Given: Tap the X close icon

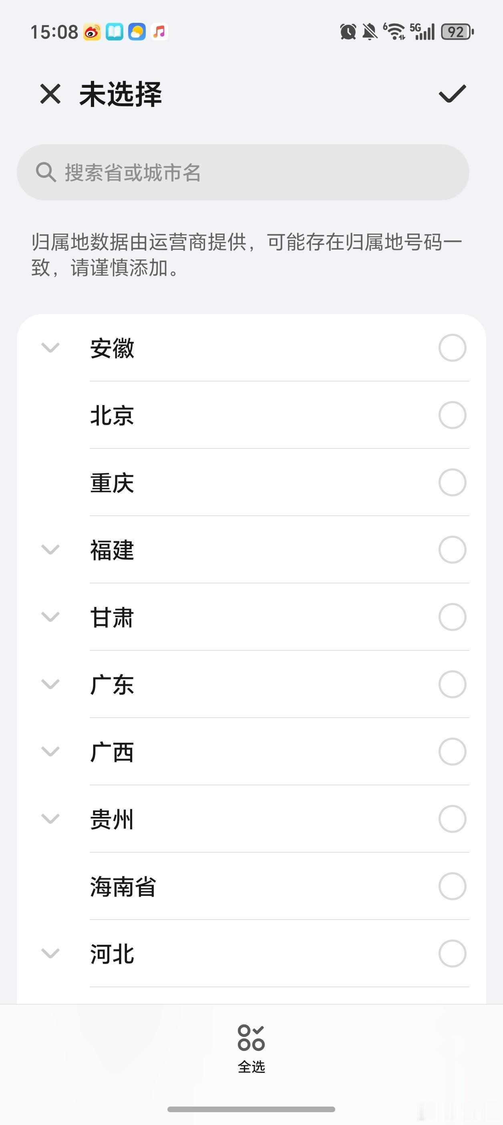Looking at the screenshot, I should (50, 94).
